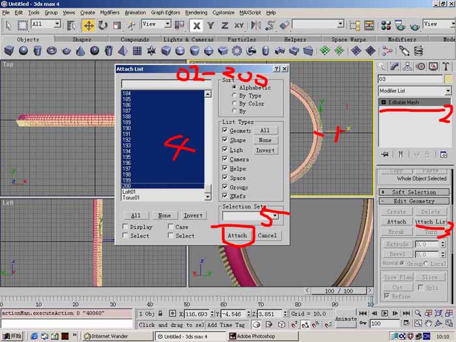Open the Hierarchy command panel tab
456x342 pixels.
click(x=407, y=67)
